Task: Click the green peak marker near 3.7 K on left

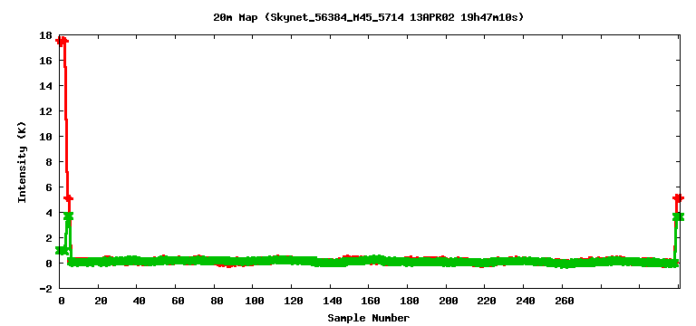Action: [68, 216]
